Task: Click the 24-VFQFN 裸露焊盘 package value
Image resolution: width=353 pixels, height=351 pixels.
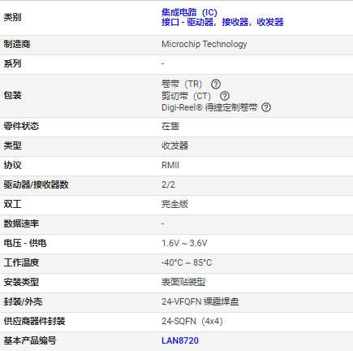Action: [200, 301]
